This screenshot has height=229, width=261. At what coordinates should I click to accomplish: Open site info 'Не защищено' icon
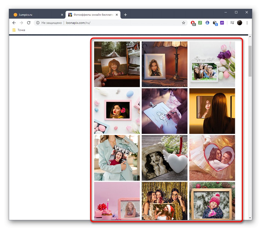point(38,23)
